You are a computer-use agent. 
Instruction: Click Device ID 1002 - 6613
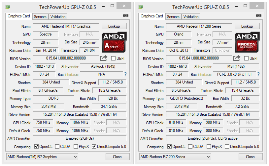coord(177,66)
